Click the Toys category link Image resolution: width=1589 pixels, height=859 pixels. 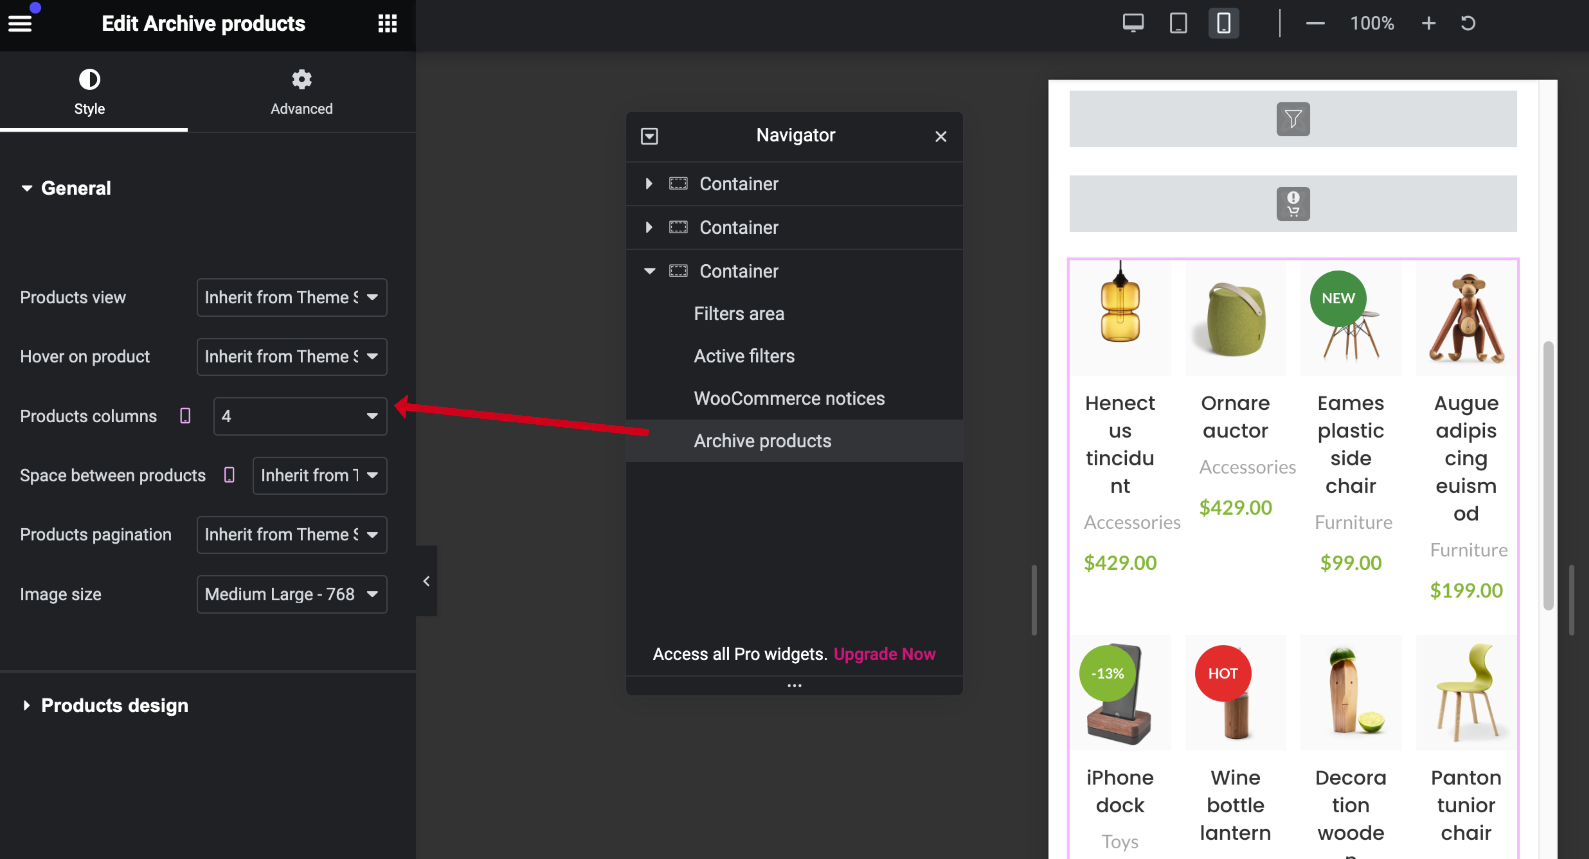pos(1120,842)
